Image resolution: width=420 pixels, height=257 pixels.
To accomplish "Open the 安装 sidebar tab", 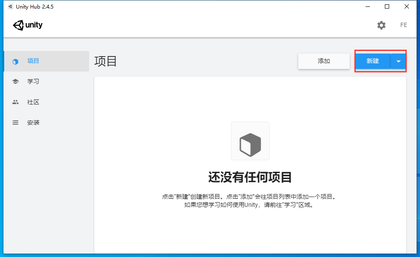I will [46, 123].
